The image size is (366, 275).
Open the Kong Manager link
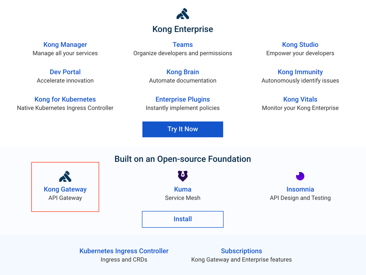(x=65, y=45)
